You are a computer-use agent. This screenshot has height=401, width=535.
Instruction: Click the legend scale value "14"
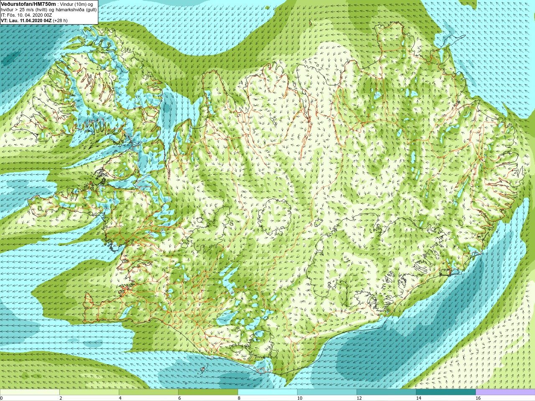point(418,398)
